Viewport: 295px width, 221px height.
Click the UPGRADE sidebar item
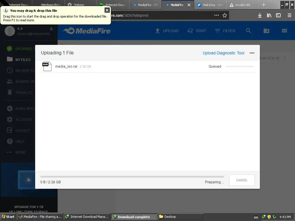pos(21,49)
